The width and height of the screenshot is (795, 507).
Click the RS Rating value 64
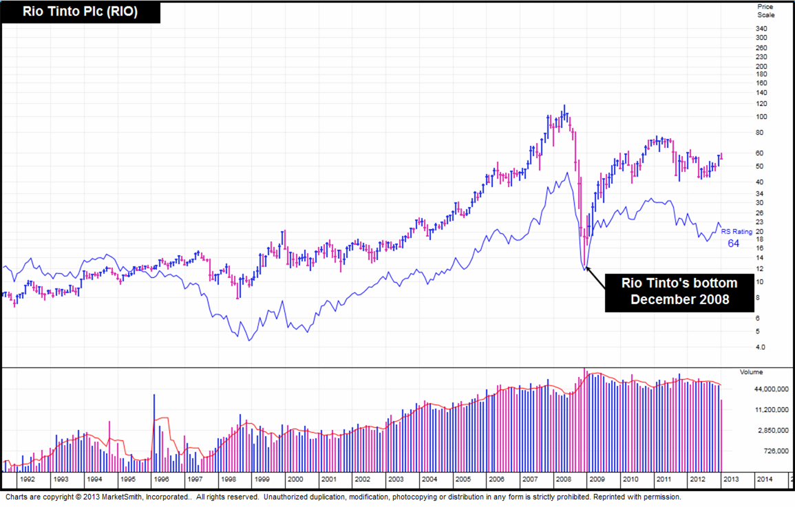733,244
